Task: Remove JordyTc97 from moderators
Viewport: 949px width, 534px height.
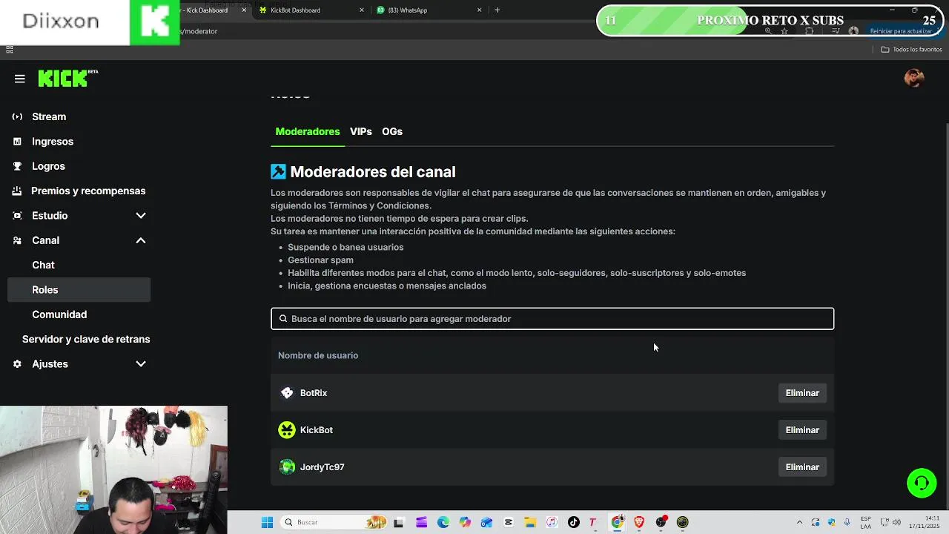Action: (802, 467)
